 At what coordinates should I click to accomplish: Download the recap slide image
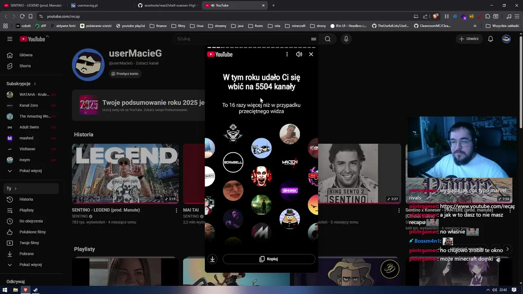point(212,259)
